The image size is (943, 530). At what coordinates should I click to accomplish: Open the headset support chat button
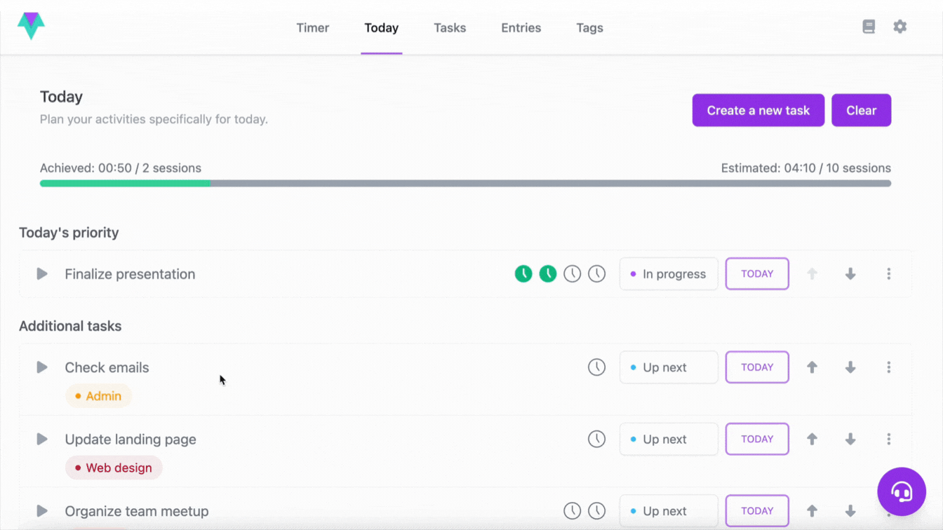(902, 491)
